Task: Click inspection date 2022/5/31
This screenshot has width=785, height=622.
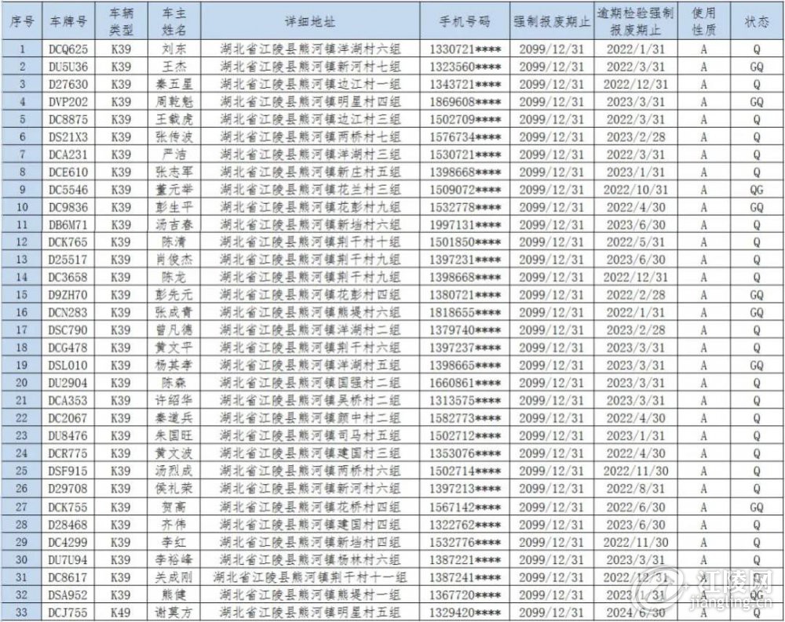Action: (636, 242)
